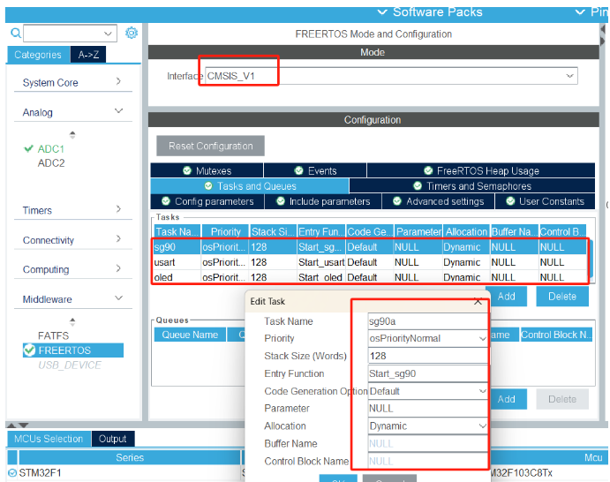Select FATFS under Middleware
The width and height of the screenshot is (610, 482).
[x=53, y=335]
